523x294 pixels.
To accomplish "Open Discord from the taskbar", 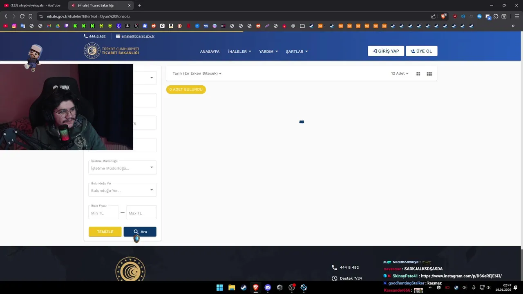I will coord(268,287).
